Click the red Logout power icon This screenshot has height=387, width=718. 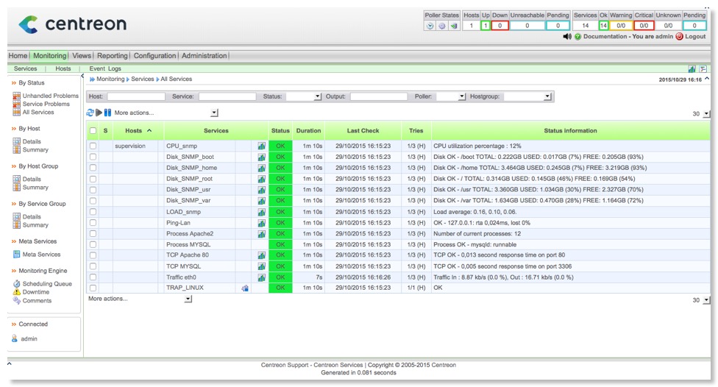(679, 36)
